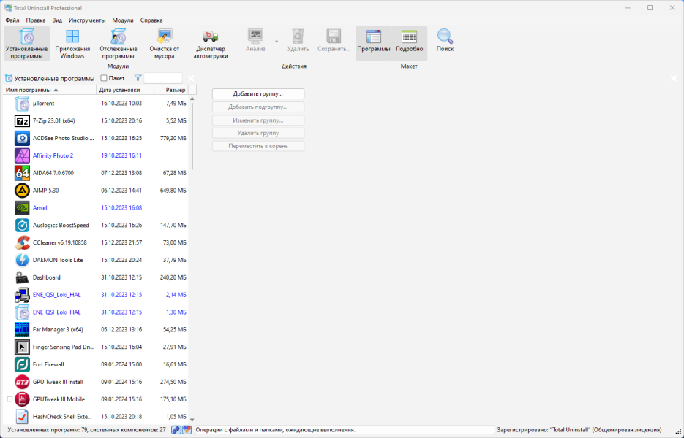
Task: Select the GPUTweak III Mobile row
Action: [96, 400]
